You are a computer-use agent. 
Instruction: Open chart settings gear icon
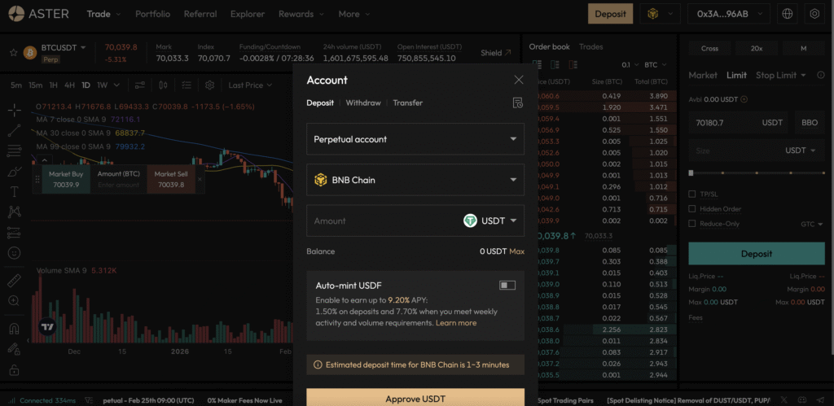click(x=209, y=85)
